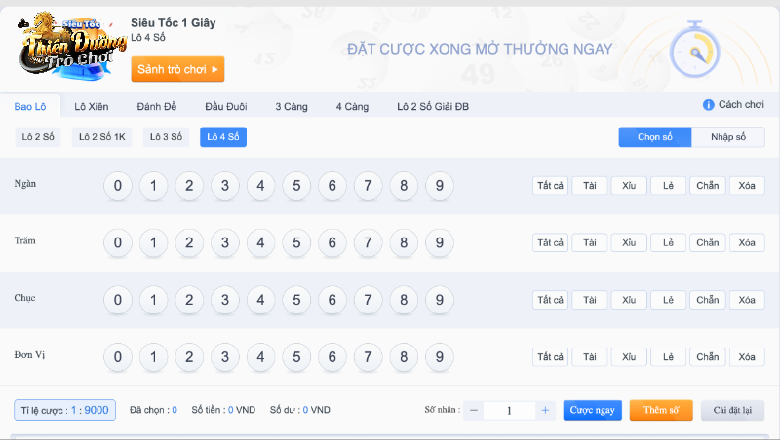Screen dimensions: 780x440
Task: Select number 5 in the Ngàn row
Action: pos(295,185)
